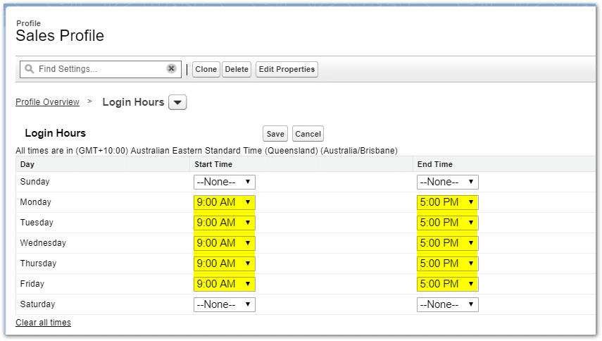Open Friday End Time 5:00 PM dropdown
The image size is (602, 341).
click(x=448, y=284)
